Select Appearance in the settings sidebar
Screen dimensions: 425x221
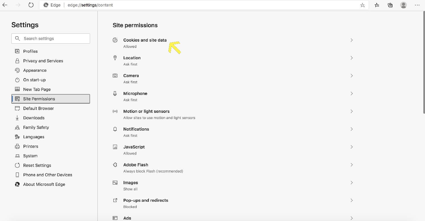[35, 70]
